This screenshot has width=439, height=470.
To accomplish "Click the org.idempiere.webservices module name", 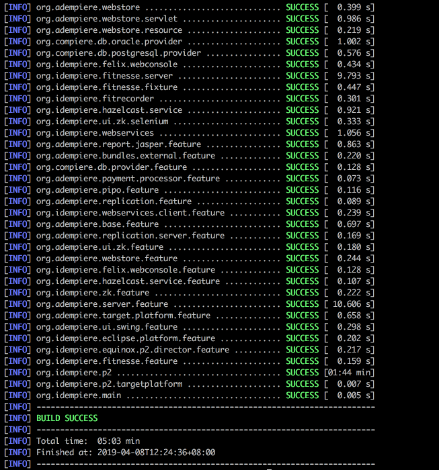I will [94, 132].
